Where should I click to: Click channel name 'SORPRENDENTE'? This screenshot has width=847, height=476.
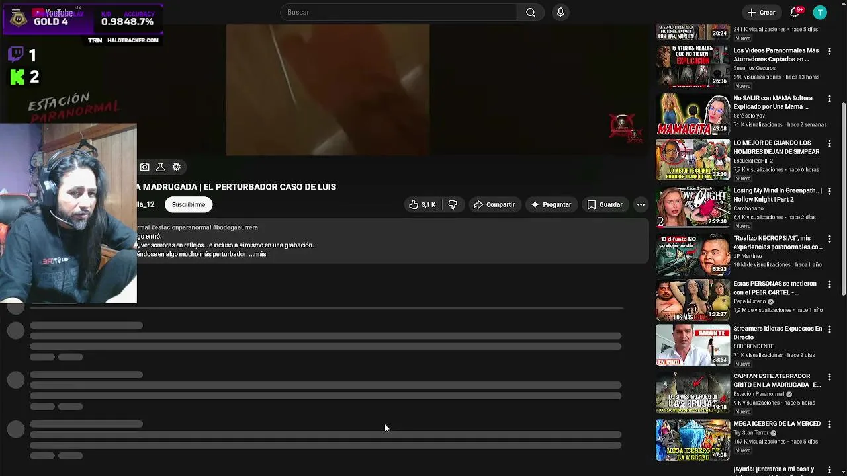click(753, 346)
